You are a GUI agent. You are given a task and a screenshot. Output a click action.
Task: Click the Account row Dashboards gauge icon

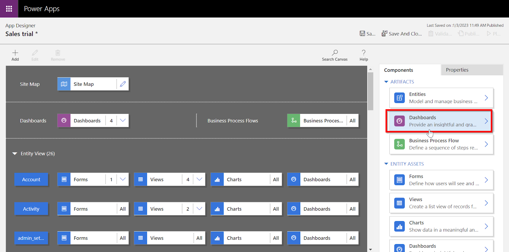(x=294, y=179)
